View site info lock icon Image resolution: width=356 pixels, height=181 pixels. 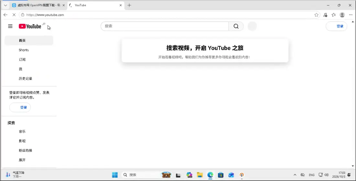22,15
